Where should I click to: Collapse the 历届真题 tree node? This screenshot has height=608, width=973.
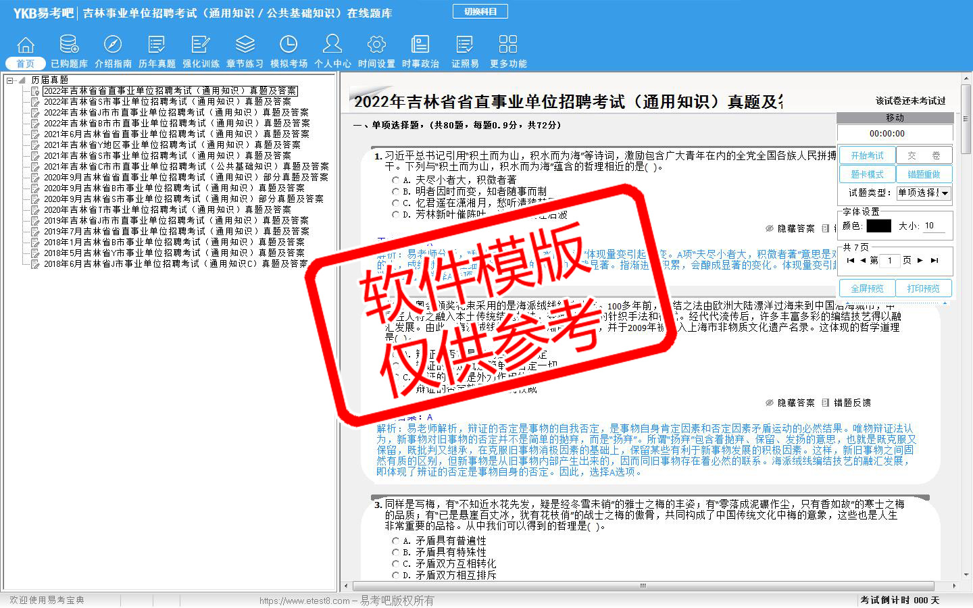pyautogui.click(x=10, y=80)
